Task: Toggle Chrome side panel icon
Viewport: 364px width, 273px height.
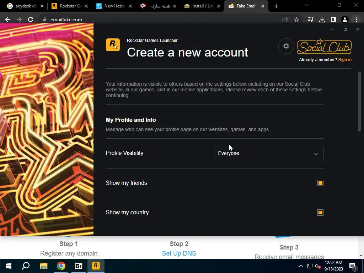Action: (x=333, y=20)
